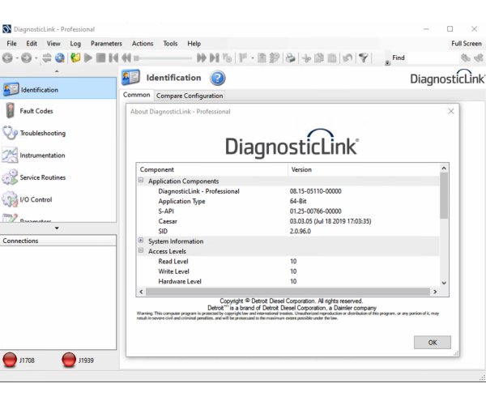Click the undo arrow icon
Viewport: 486px width, 405px height.
(x=347, y=58)
